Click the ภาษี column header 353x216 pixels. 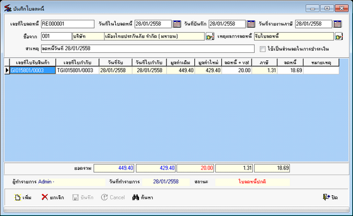pyautogui.click(x=265, y=62)
